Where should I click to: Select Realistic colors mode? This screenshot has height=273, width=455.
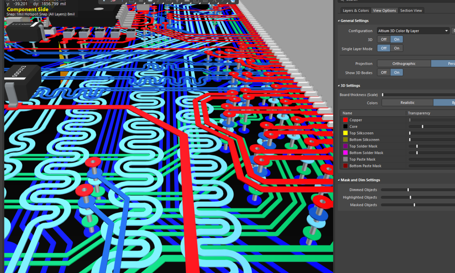tap(407, 102)
